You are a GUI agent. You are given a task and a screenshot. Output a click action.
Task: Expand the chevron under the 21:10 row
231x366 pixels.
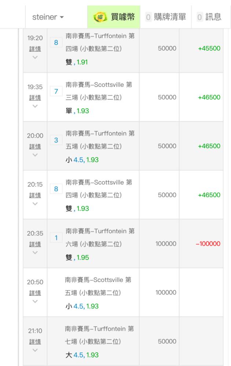(x=35, y=350)
